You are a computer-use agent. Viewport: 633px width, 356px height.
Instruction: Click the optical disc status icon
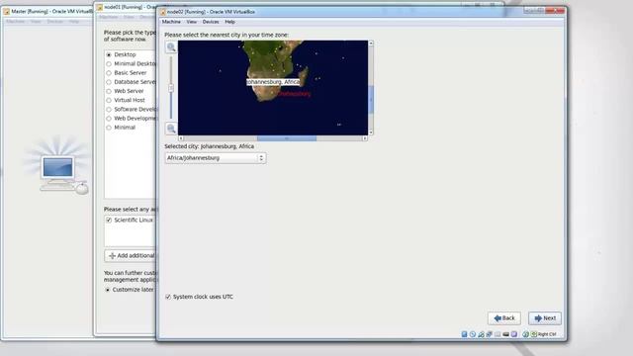coord(473,334)
